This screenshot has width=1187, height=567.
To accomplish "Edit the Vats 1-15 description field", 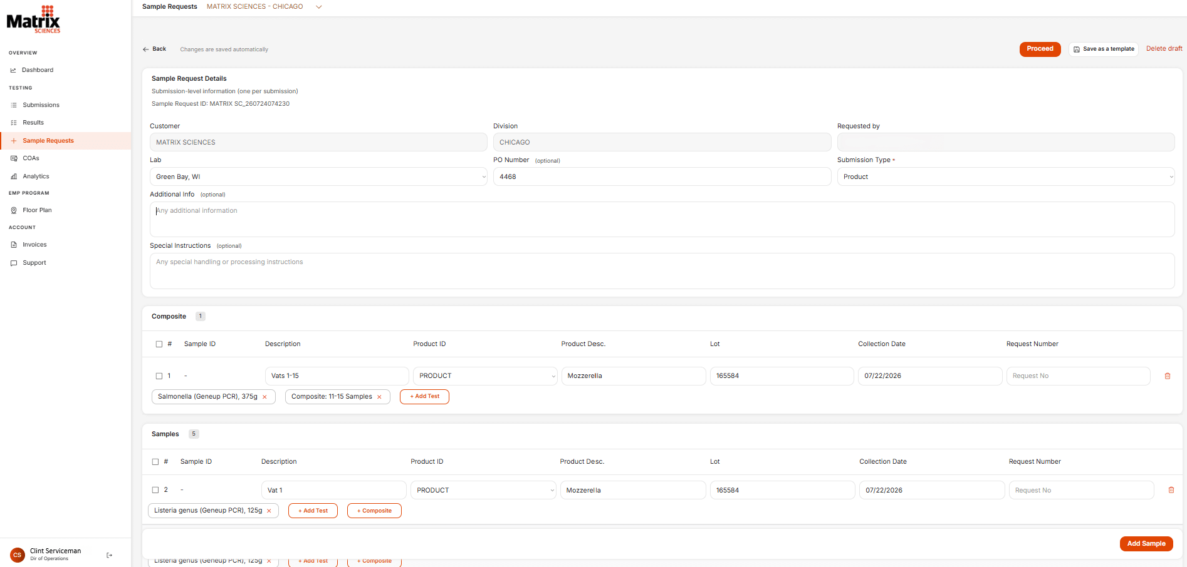I will click(337, 376).
